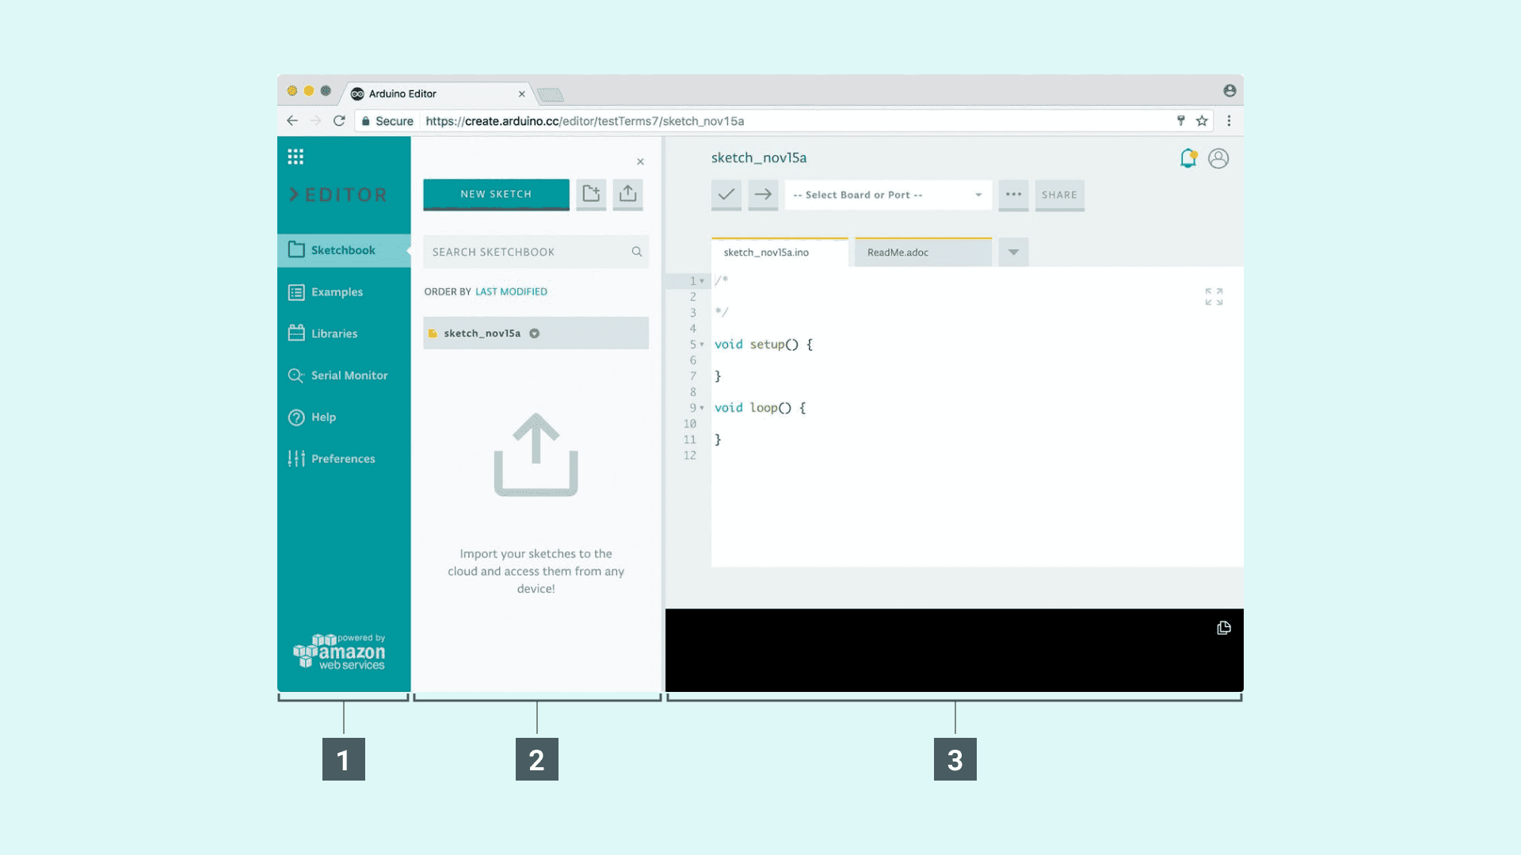Open the sketch_nov15a options arrow
Viewport: 1521px width, 855px height.
[x=535, y=333]
